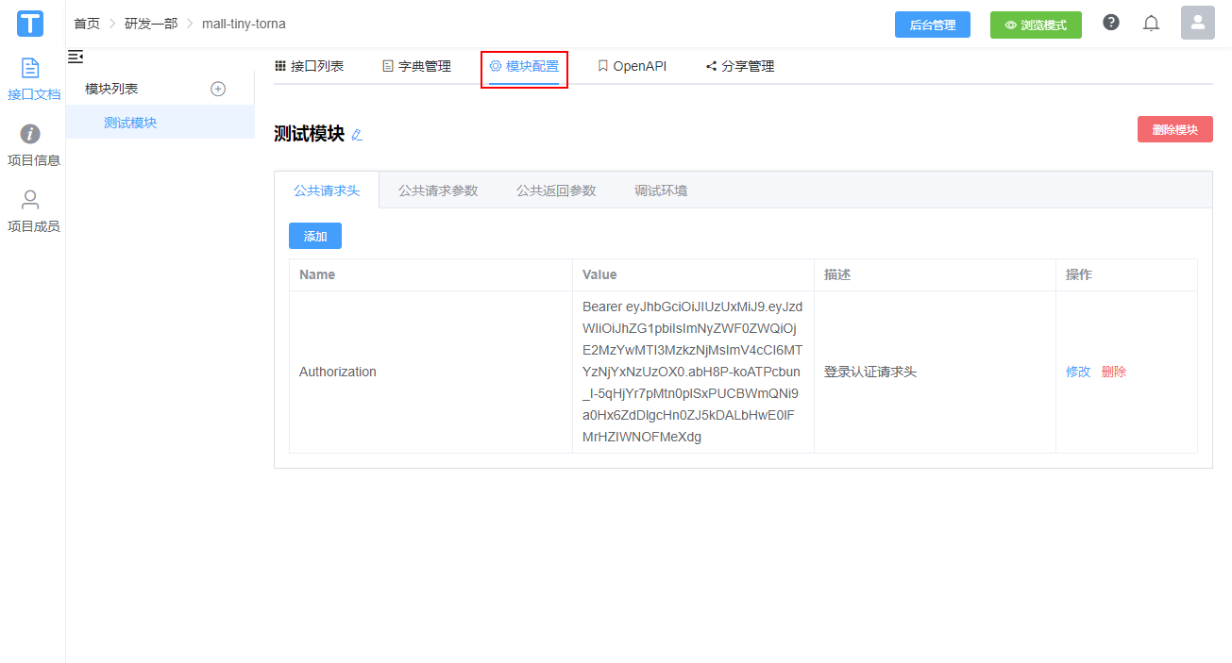Image resolution: width=1232 pixels, height=663 pixels.
Task: Click the 浏览模式 button
Action: coord(1036,25)
